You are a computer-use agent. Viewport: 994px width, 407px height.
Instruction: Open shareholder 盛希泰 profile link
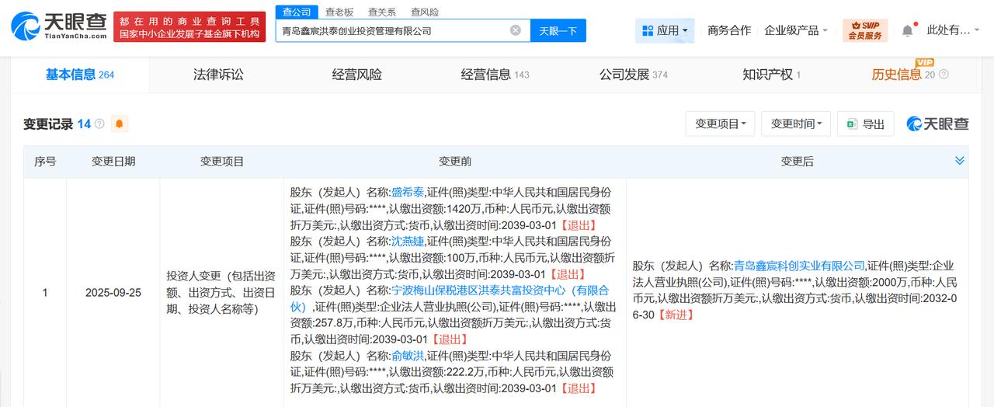click(x=408, y=191)
